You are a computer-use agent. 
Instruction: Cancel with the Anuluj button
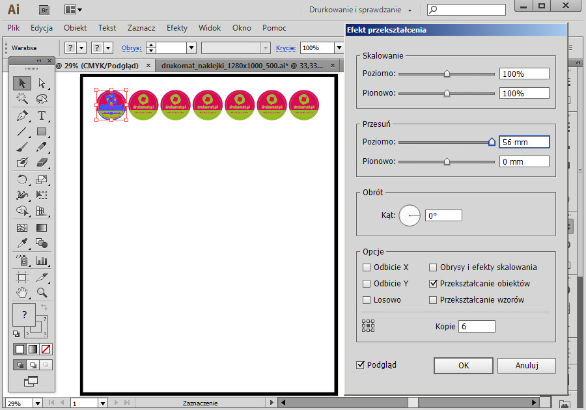coord(527,366)
